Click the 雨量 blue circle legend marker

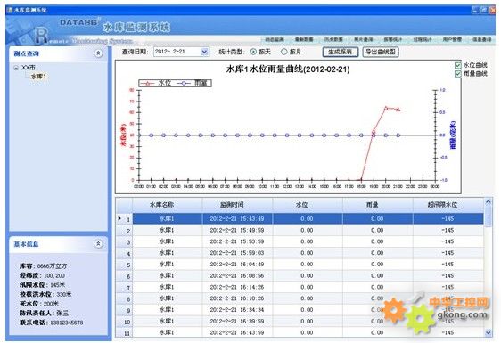[184, 84]
